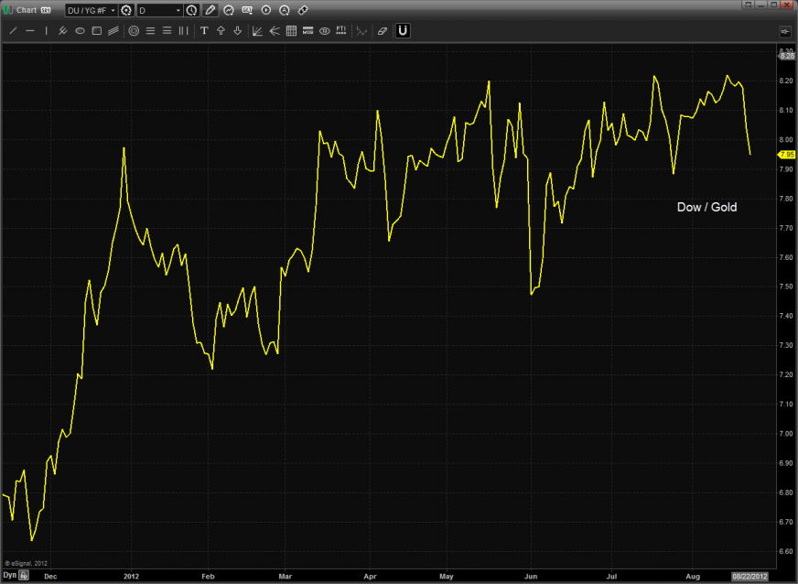The height and width of the screenshot is (584, 798).
Task: Click the time template clock icon
Action: coord(191,10)
